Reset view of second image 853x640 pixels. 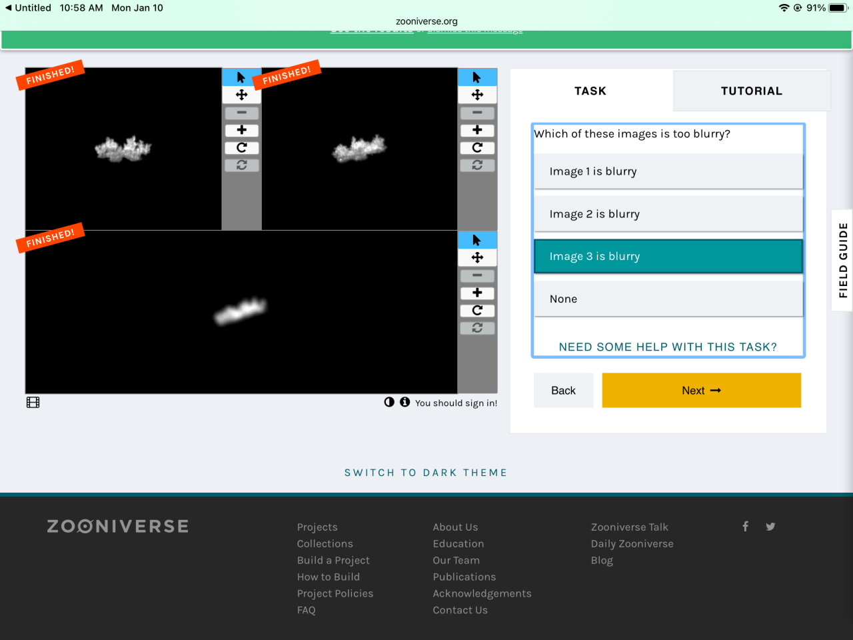(x=477, y=165)
